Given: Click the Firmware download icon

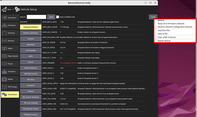Looking at the screenshot, I should pyautogui.click(x=4, y=25).
